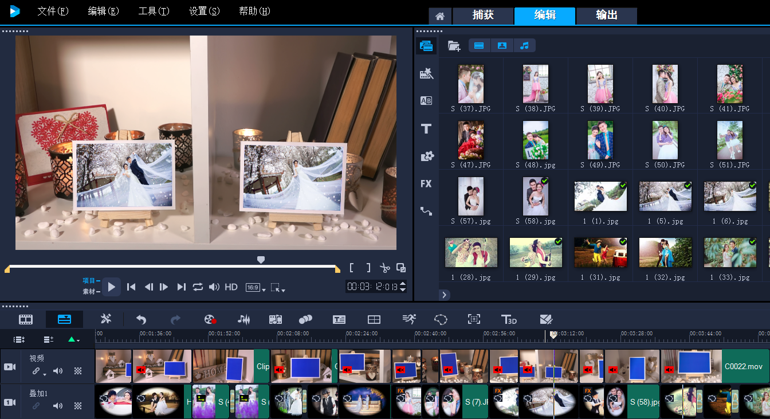The image size is (770, 419).
Task: Open the 文件(F) menu
Action: pyautogui.click(x=53, y=11)
